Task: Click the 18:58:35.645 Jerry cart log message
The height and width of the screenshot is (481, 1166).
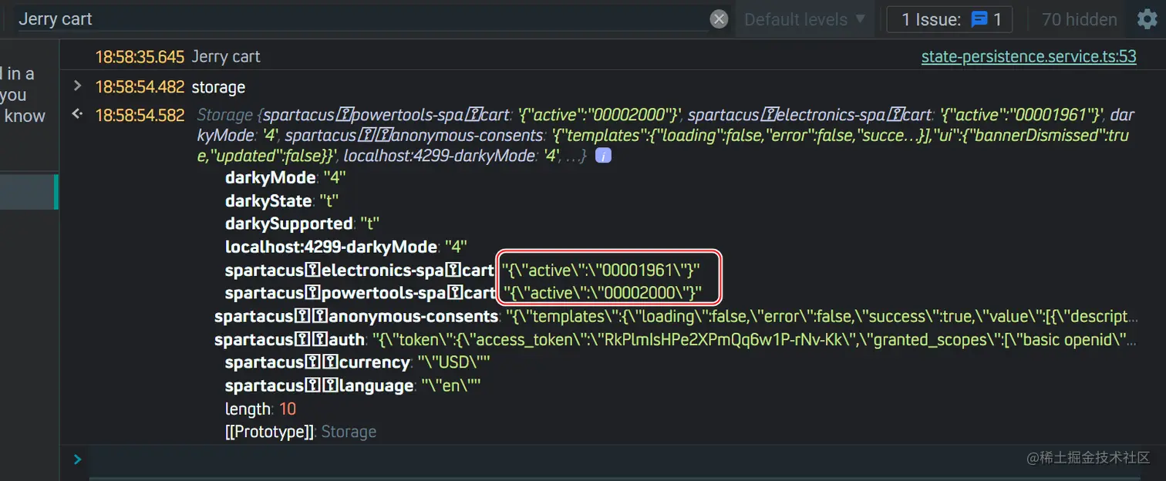Action: click(x=226, y=56)
